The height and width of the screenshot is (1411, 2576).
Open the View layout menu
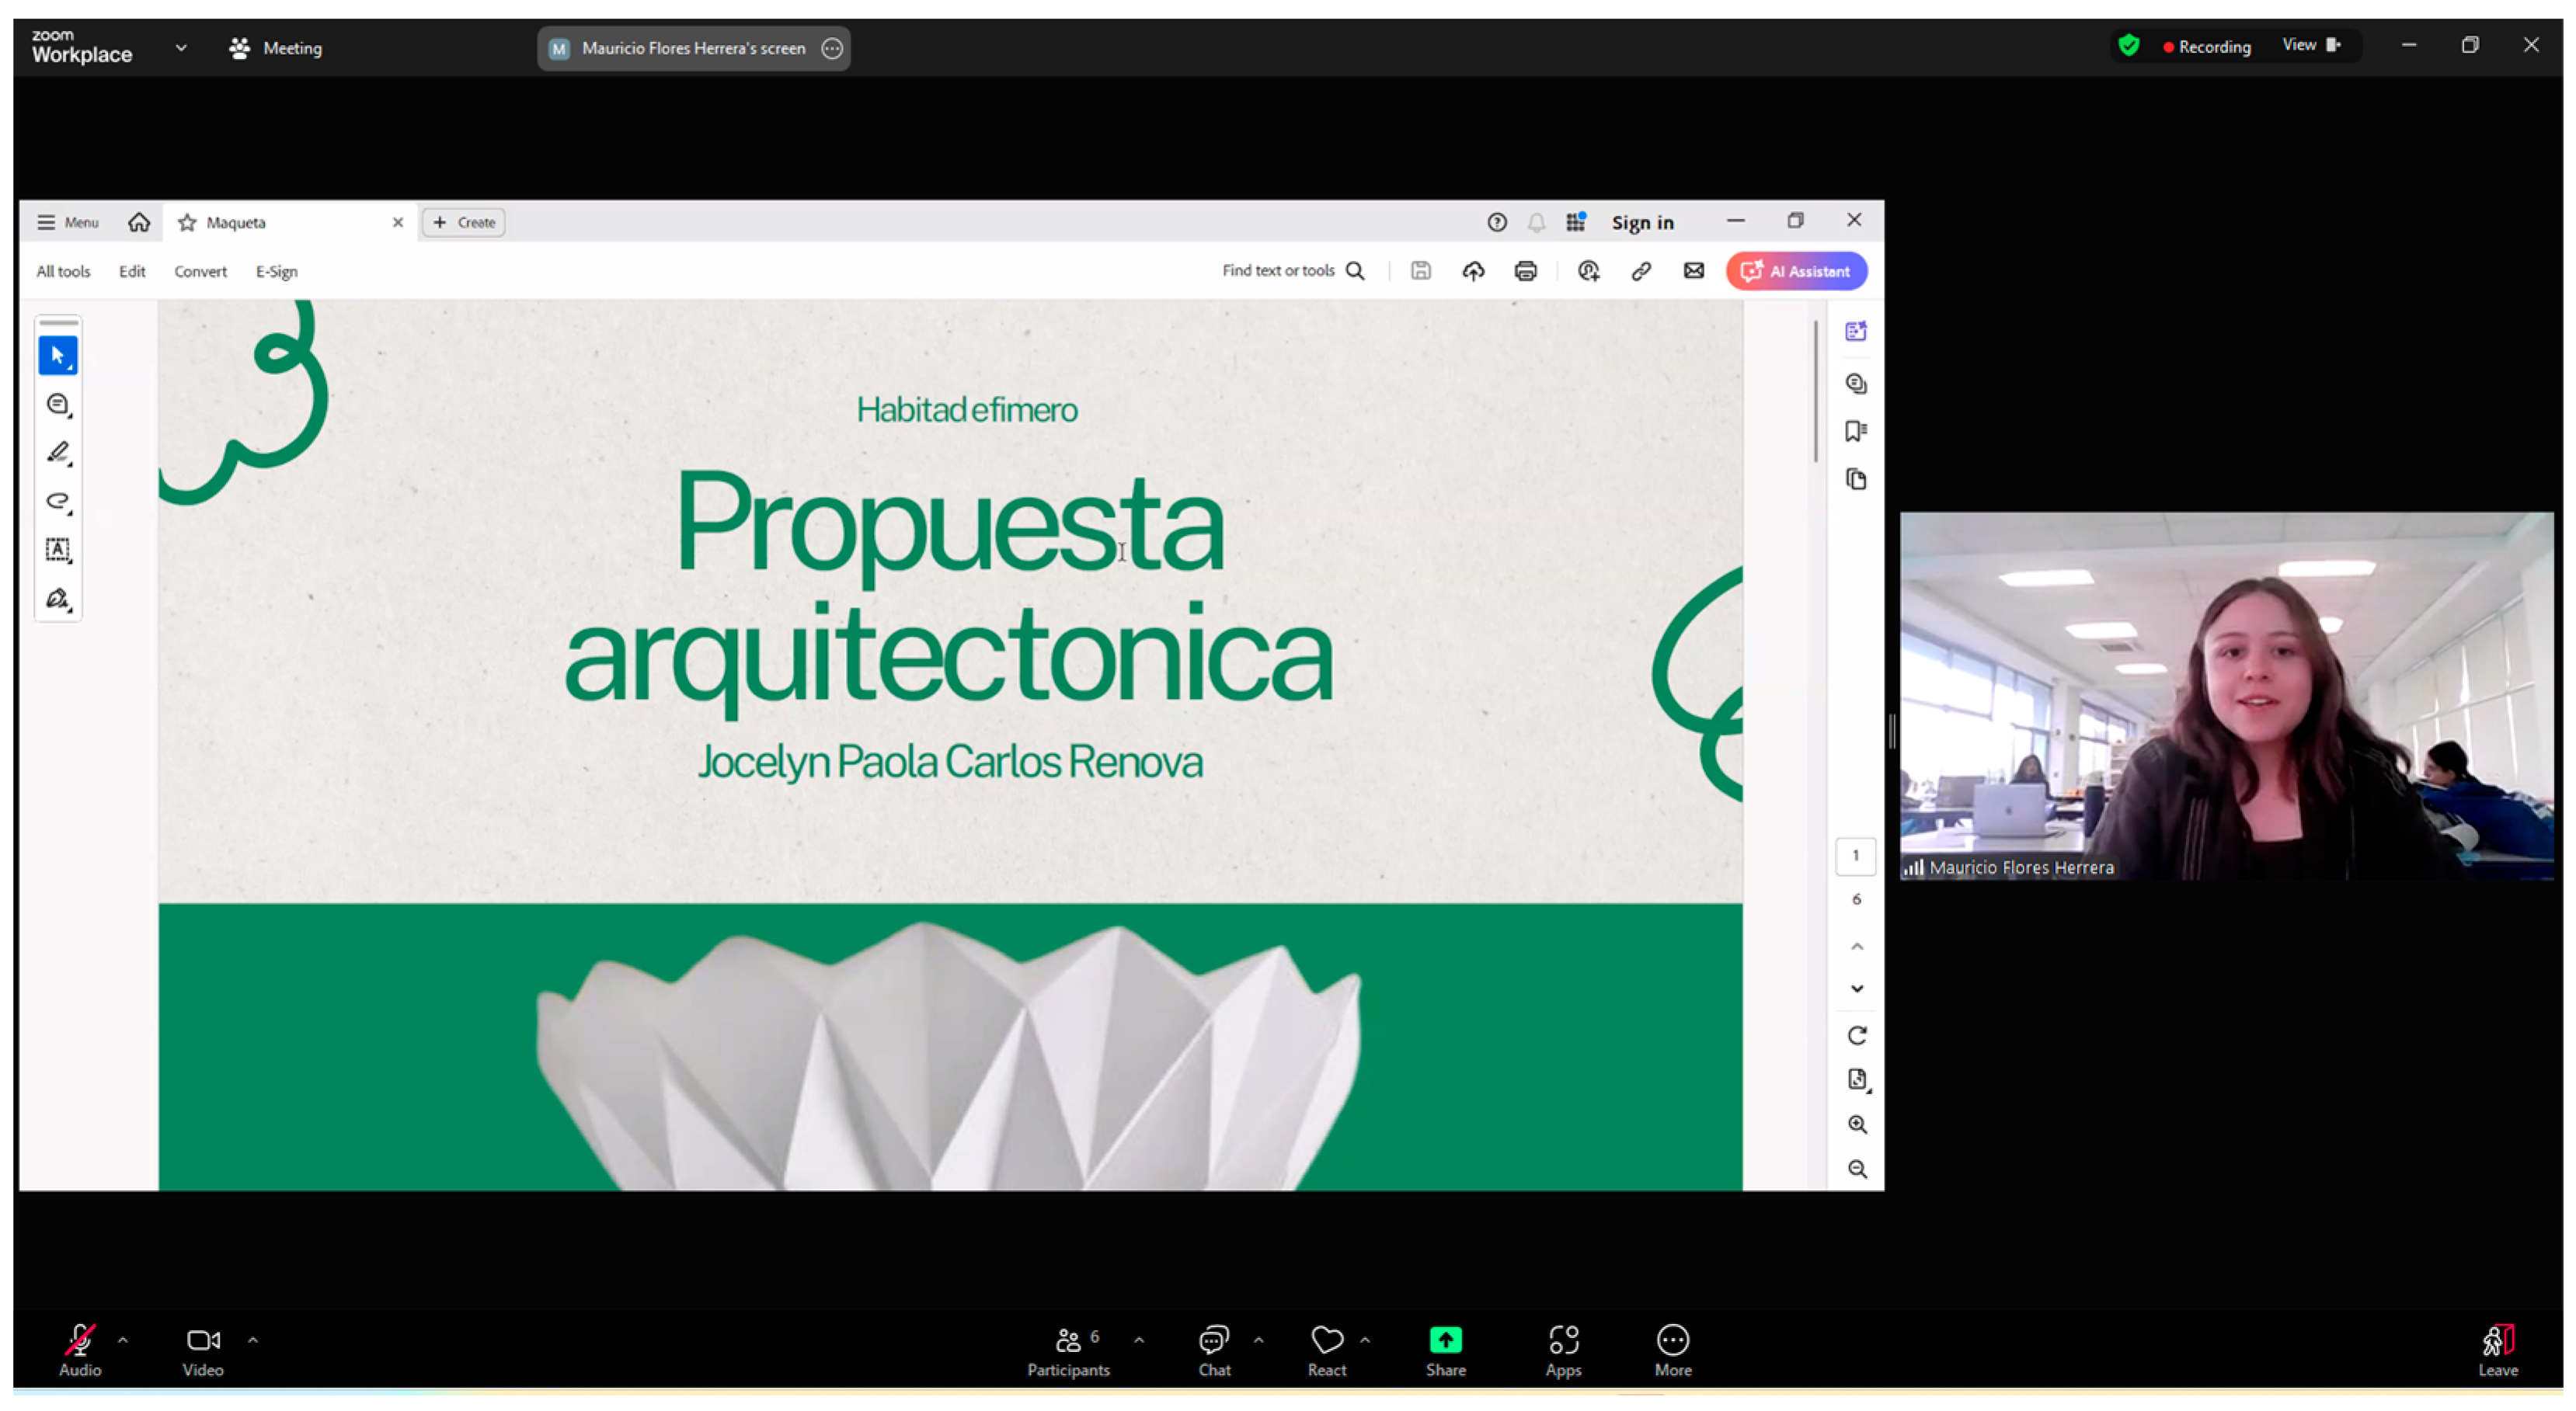(2310, 45)
